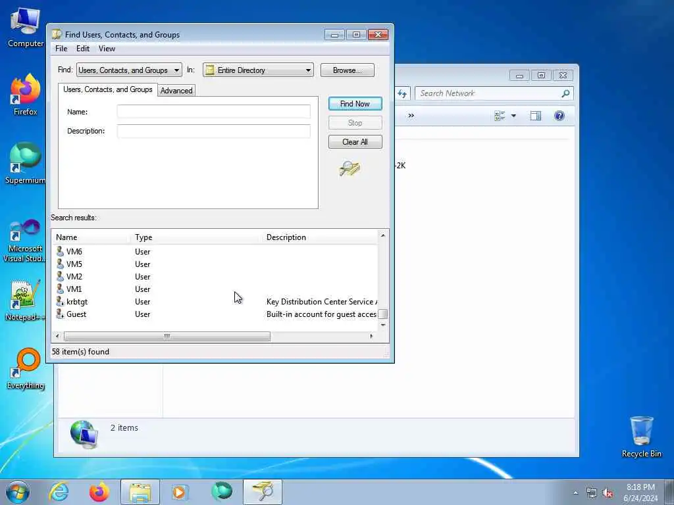Open the Supermium desktop shortcut
Screen dimensions: 674x505
(26, 164)
